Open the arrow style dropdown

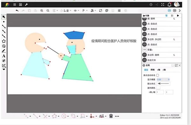pyautogui.click(x=163, y=84)
